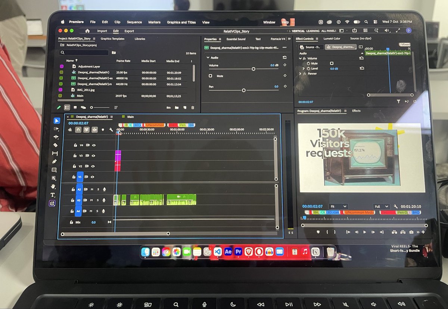448x309 pixels.
Task: Select the Razor tool
Action: click(56, 145)
